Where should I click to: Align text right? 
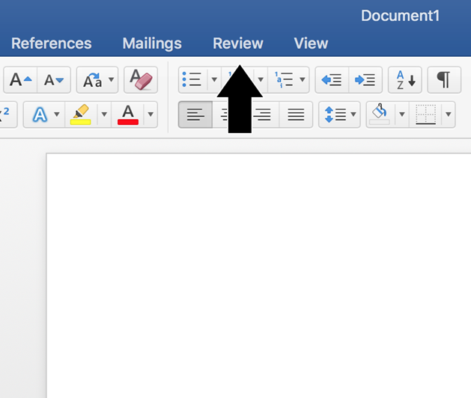[264, 114]
